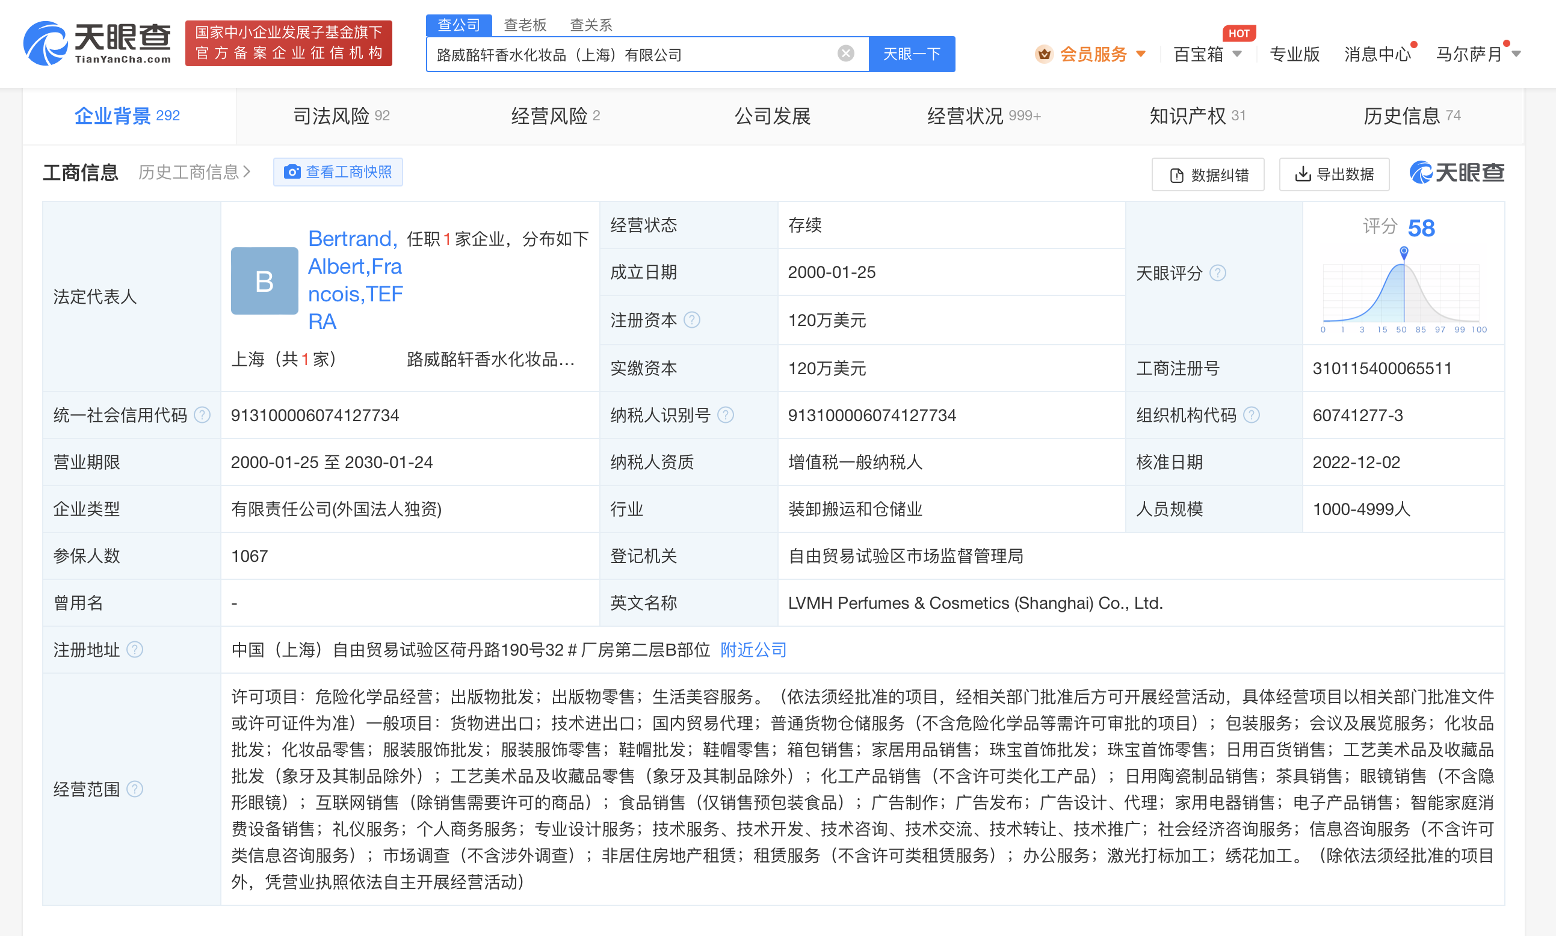Select registration number 310115400065511
1556x936 pixels.
tap(1382, 368)
